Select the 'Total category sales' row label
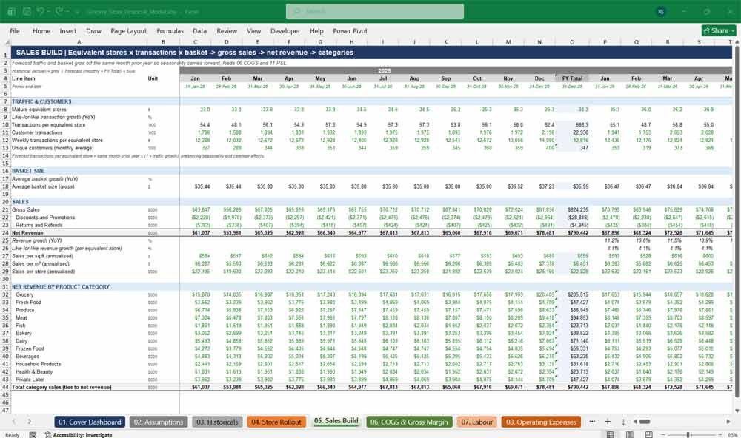 point(62,387)
